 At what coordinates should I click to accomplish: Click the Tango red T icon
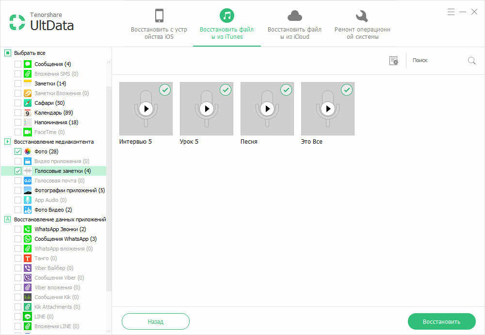(28, 258)
